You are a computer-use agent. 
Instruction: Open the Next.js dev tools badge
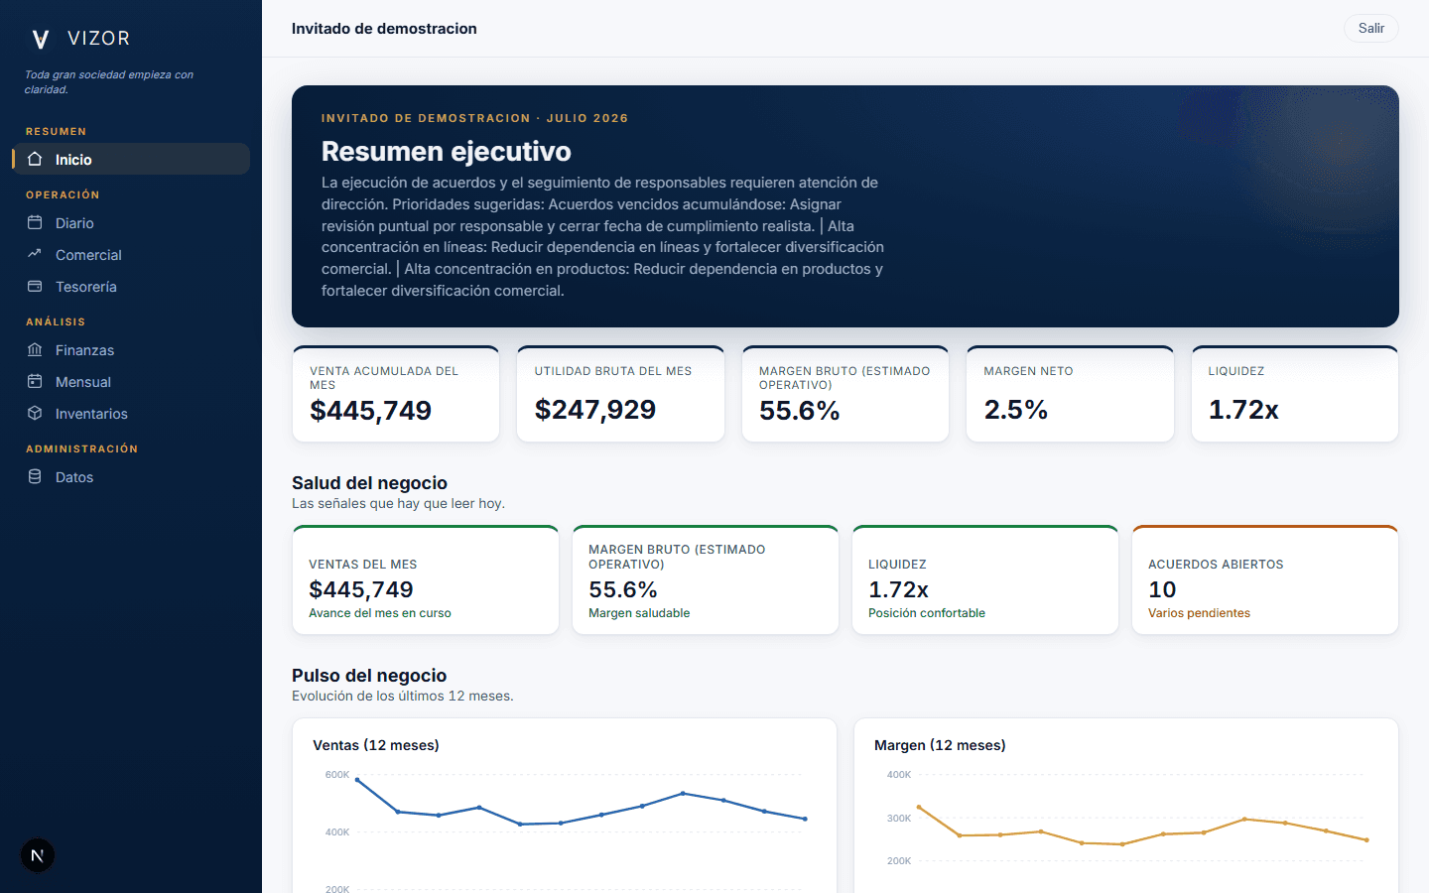[x=38, y=855]
